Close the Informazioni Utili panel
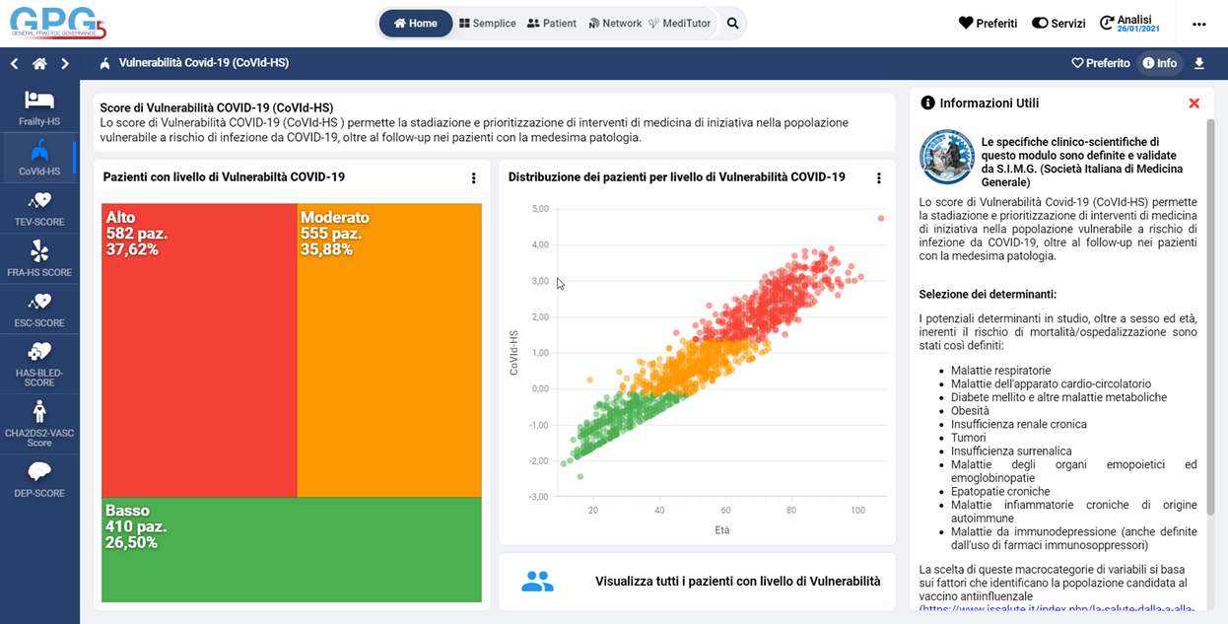Image resolution: width=1228 pixels, height=624 pixels. (x=1194, y=104)
